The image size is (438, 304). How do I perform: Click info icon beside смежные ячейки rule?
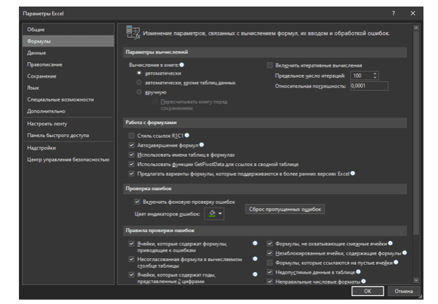coord(390,243)
